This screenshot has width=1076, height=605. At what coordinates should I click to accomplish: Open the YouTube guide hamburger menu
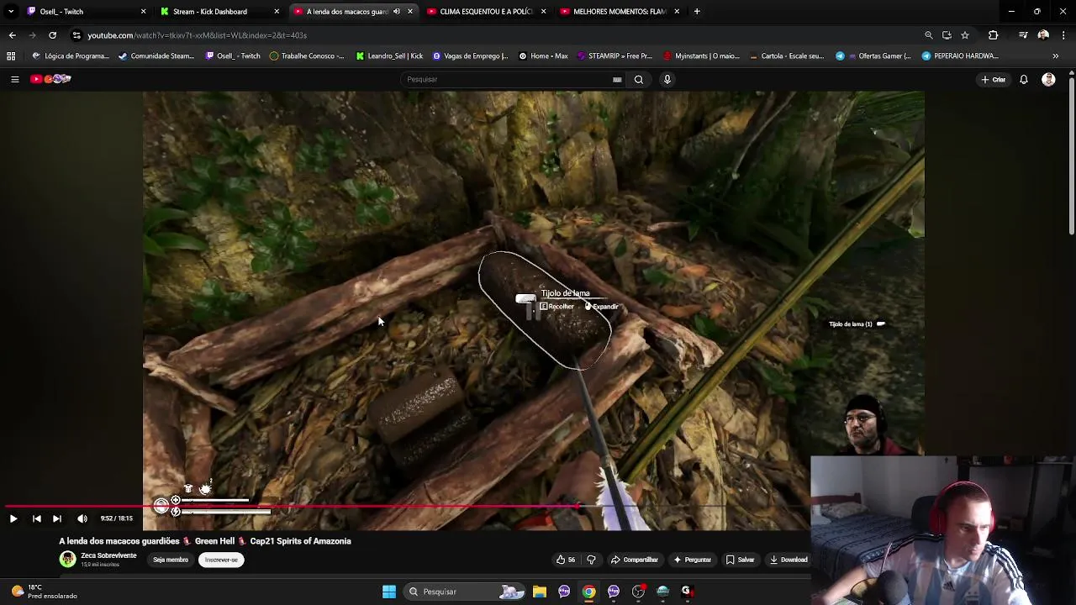[14, 79]
